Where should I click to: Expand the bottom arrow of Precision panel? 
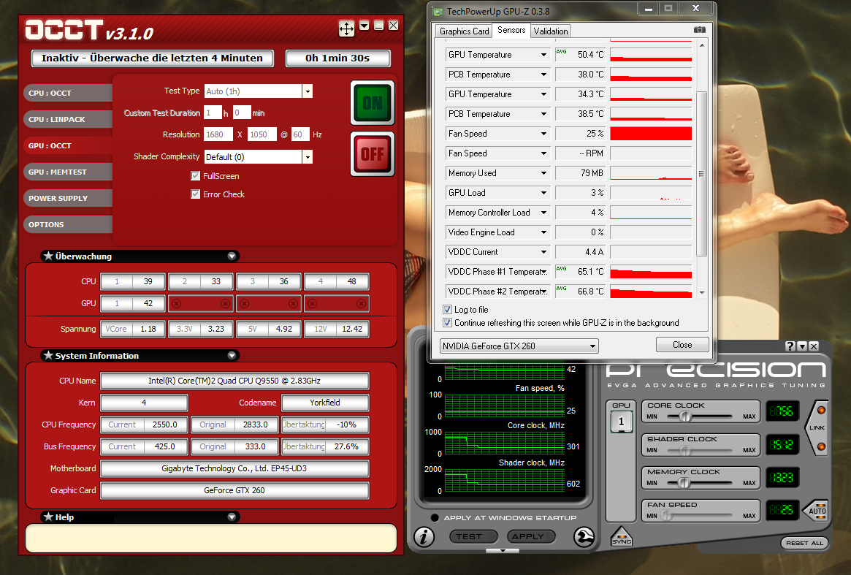click(503, 551)
